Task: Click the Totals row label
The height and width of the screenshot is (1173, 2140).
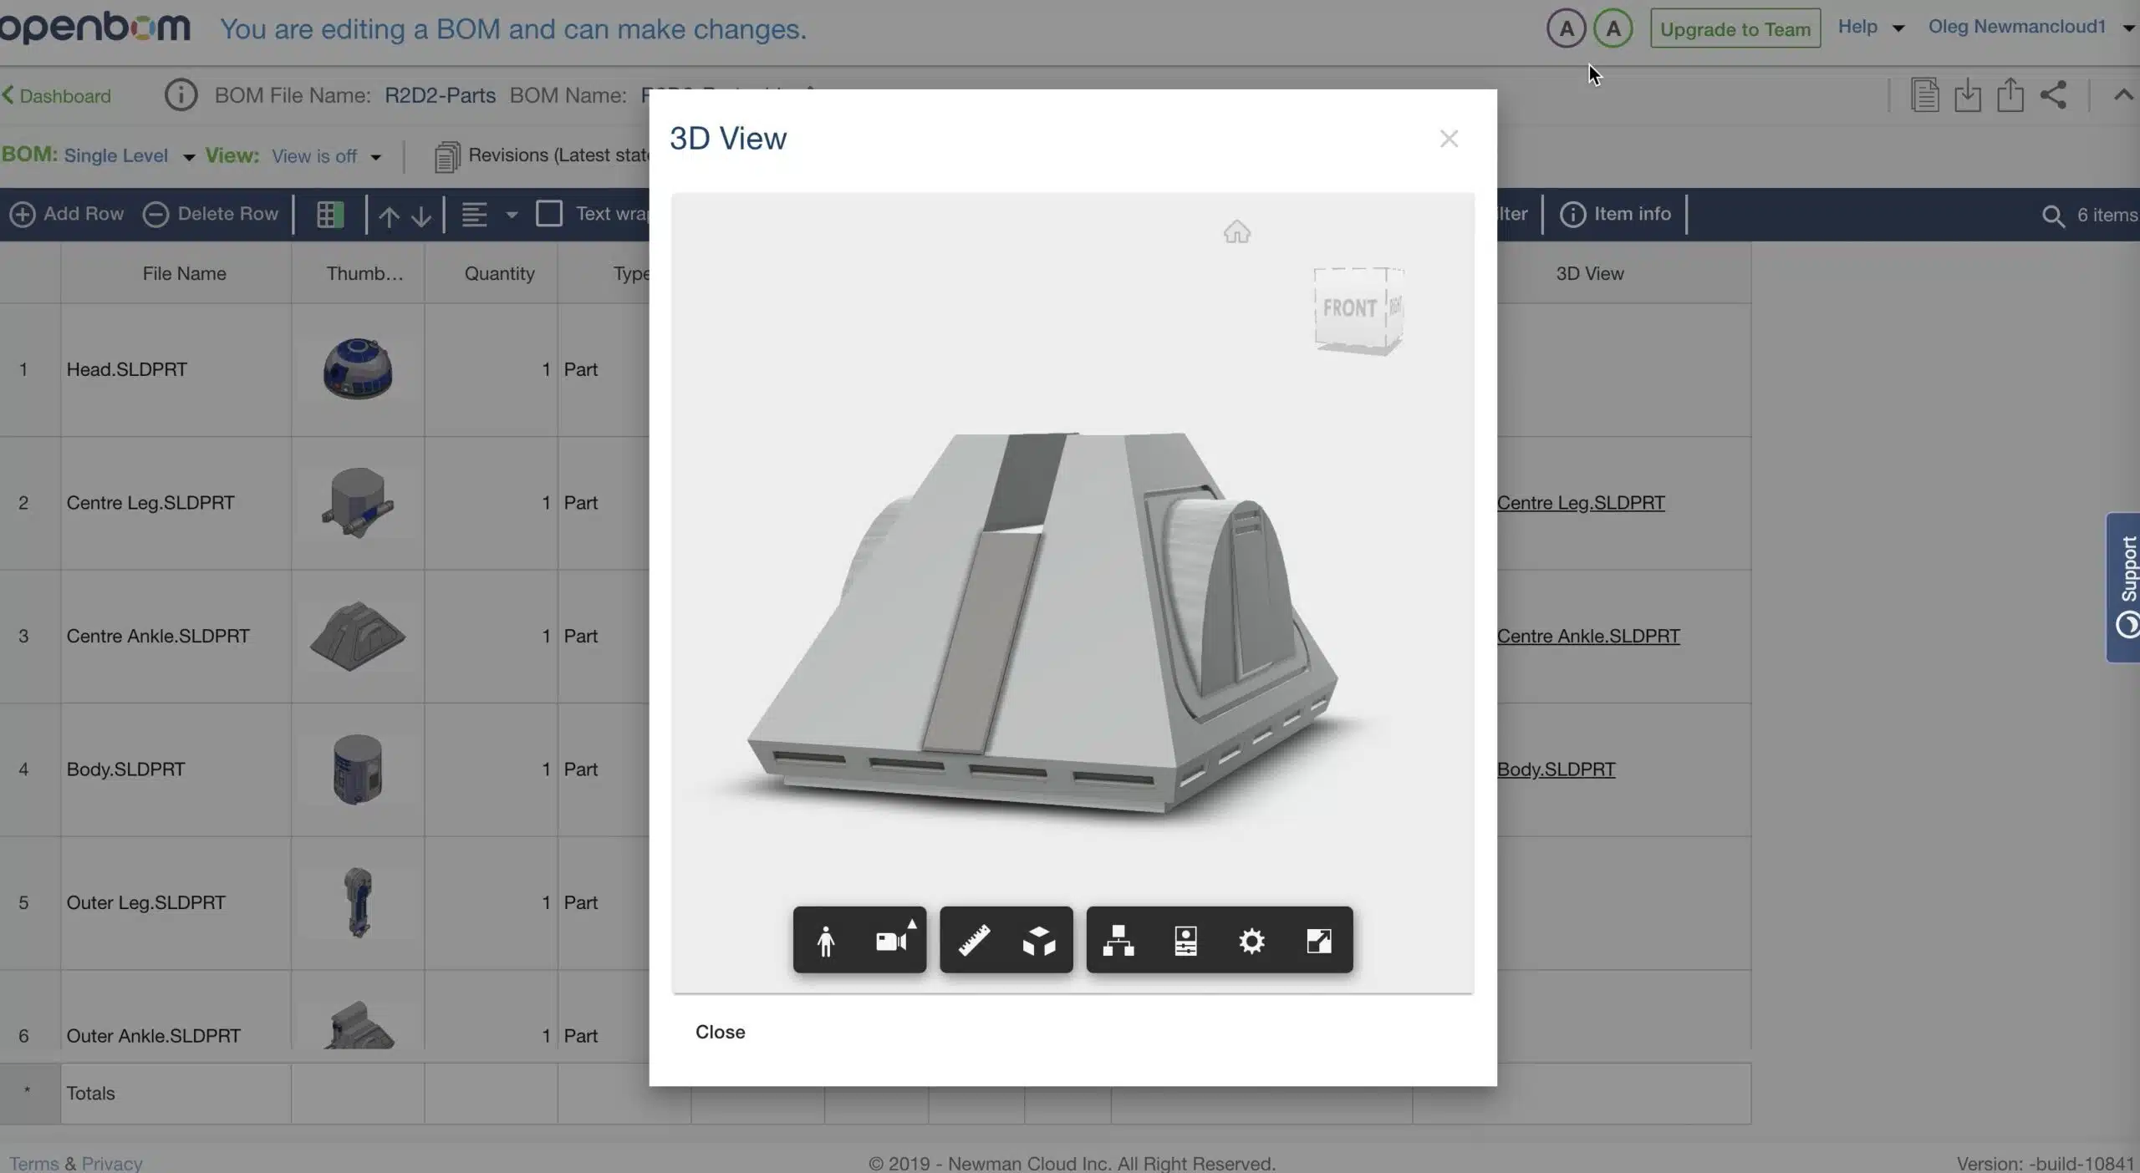Action: pos(90,1093)
